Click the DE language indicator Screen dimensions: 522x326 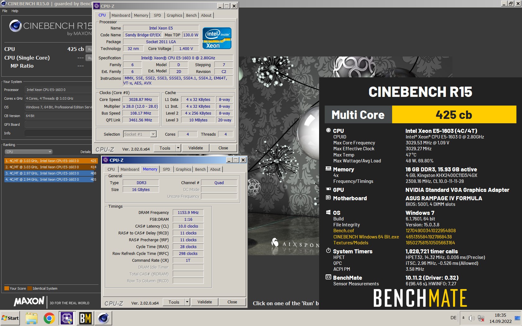[x=453, y=318]
